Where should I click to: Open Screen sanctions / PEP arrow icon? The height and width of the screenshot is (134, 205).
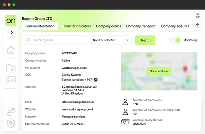point(96,79)
